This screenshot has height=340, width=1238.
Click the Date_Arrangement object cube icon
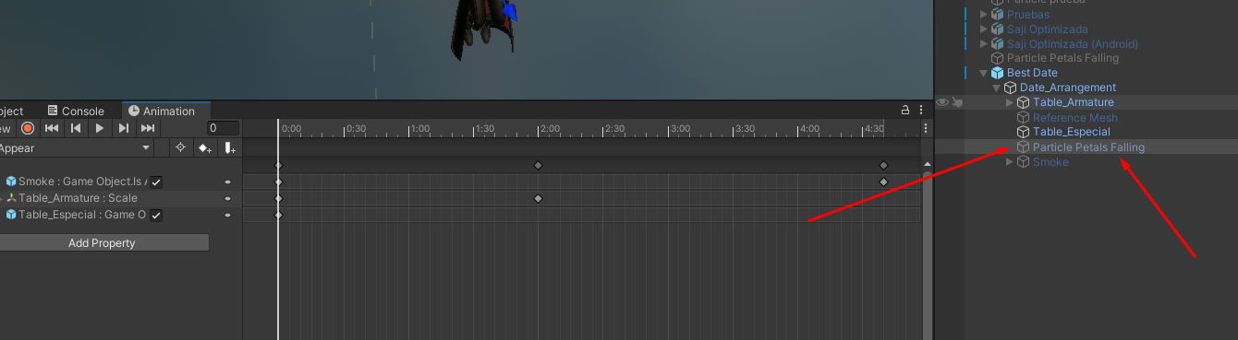[1010, 88]
